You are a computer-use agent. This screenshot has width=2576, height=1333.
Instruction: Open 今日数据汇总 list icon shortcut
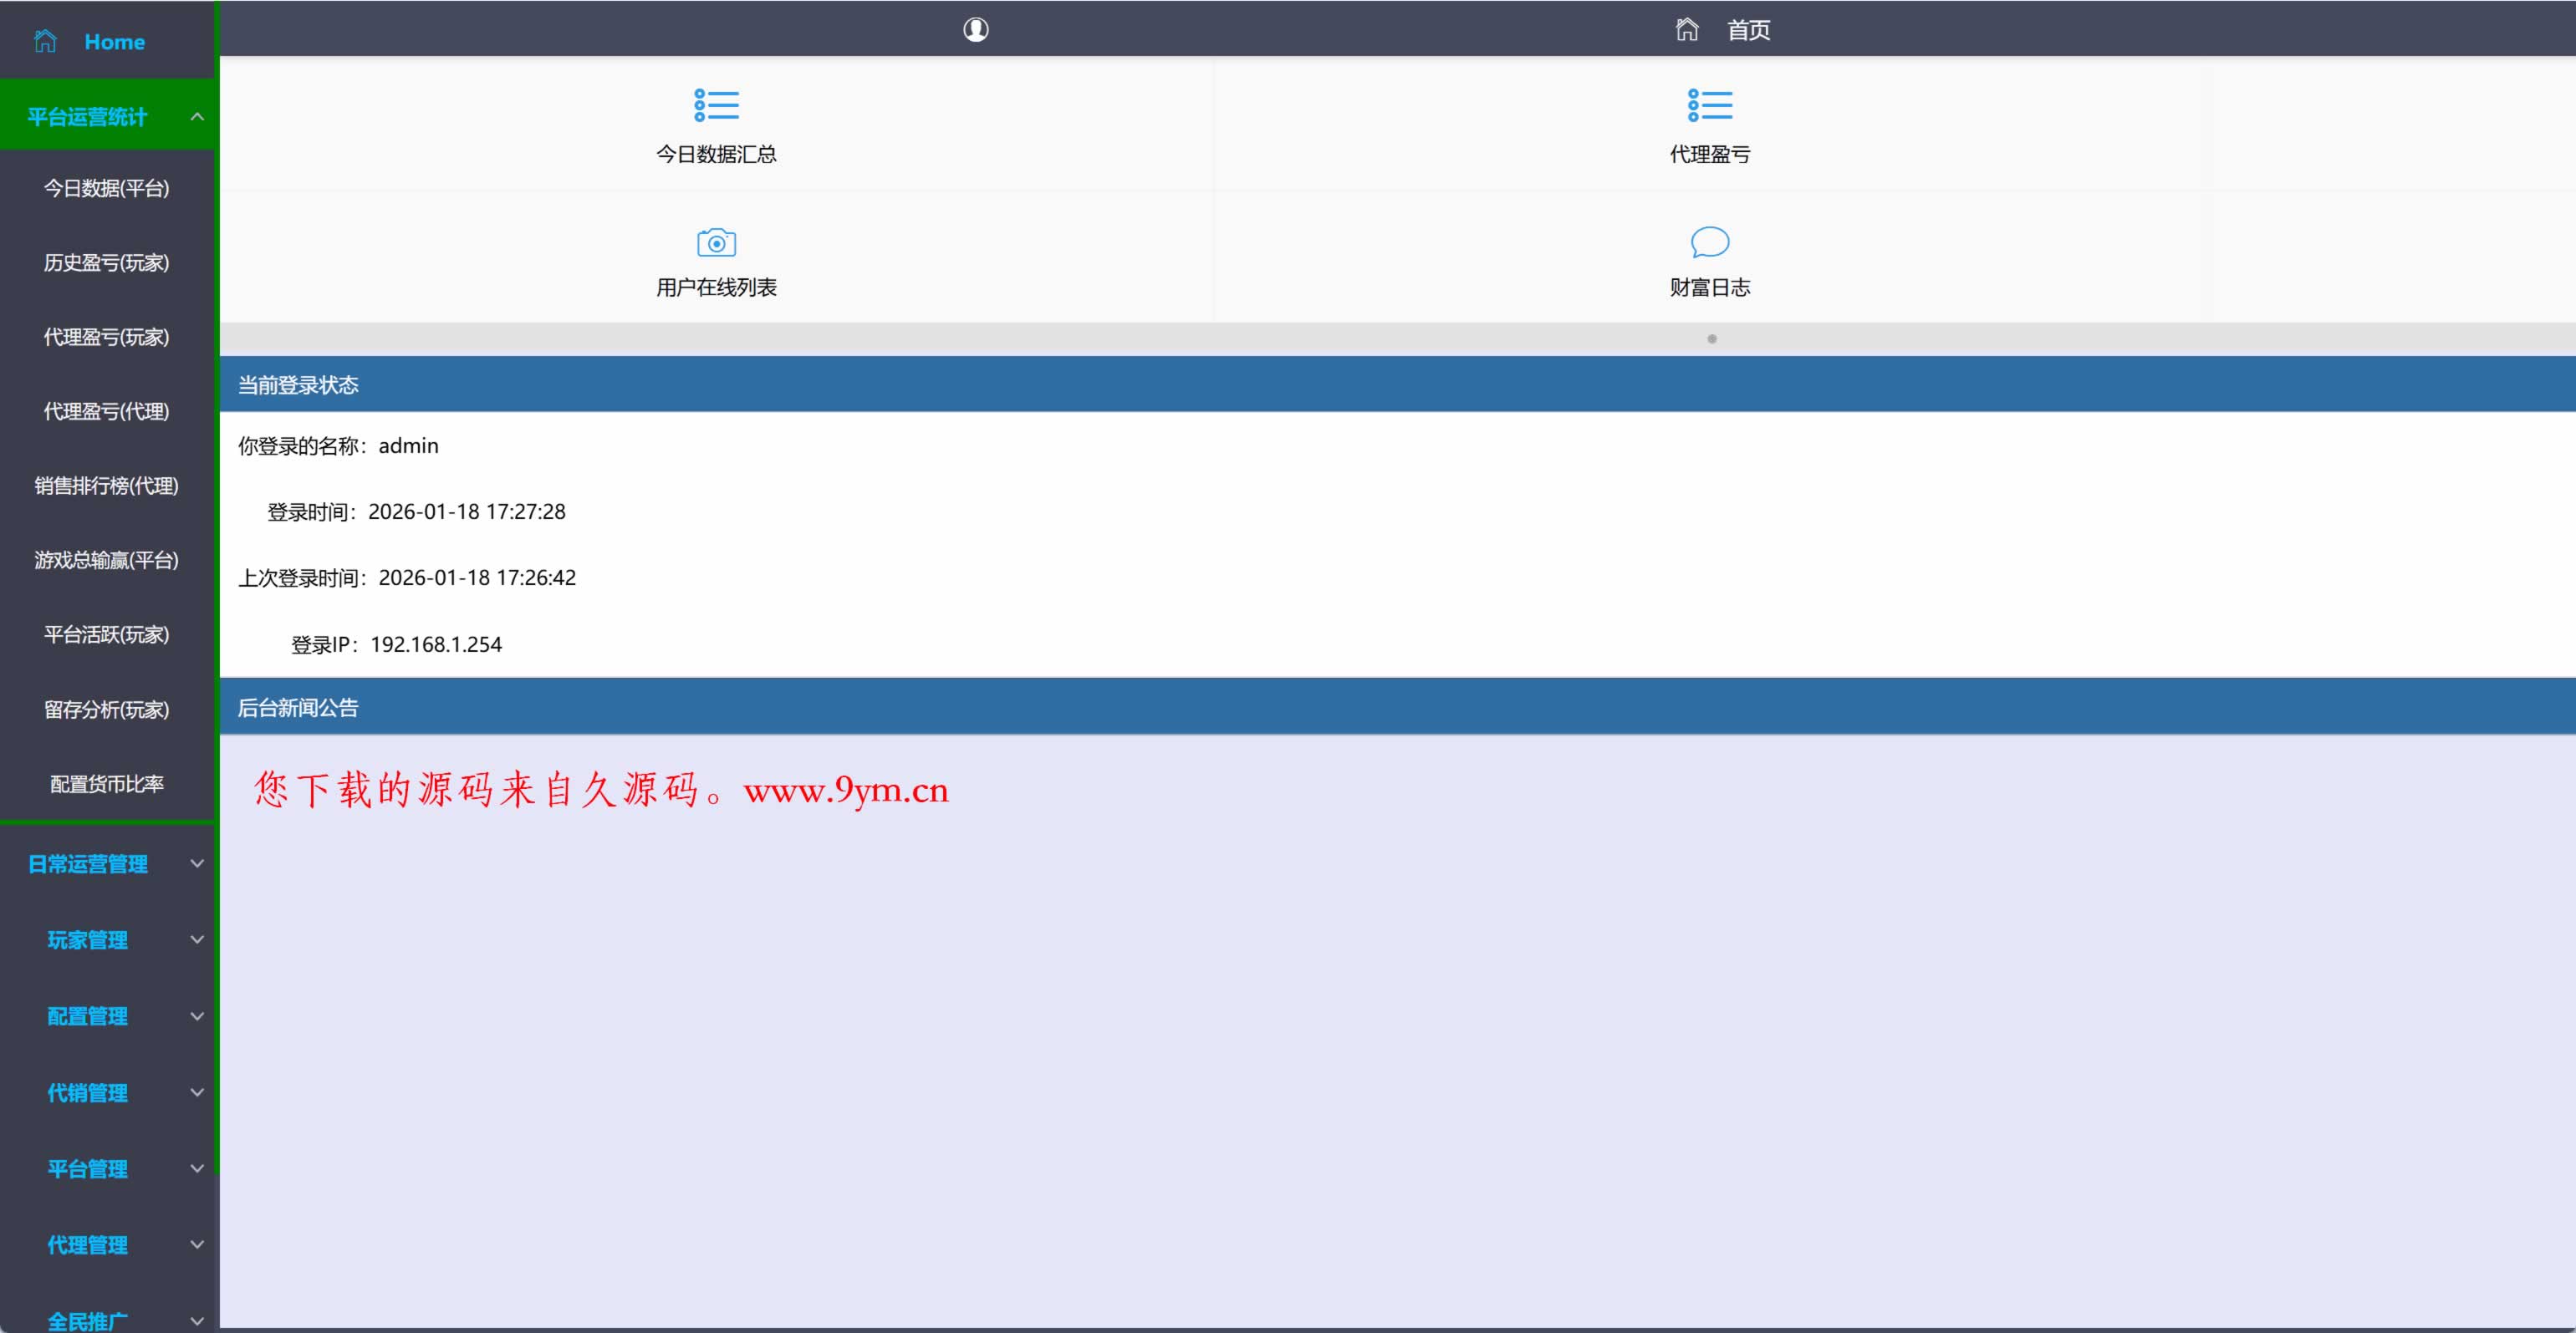(x=716, y=105)
